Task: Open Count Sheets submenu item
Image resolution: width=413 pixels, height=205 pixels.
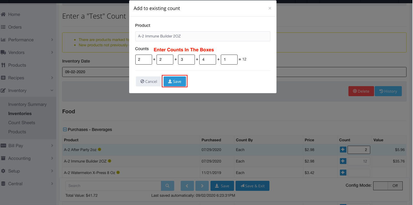Action: point(22,123)
